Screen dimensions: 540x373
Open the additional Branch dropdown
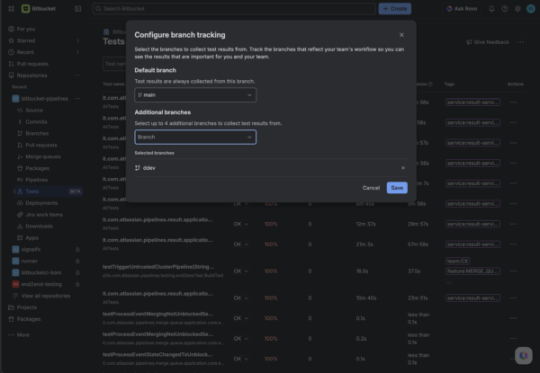tap(195, 138)
